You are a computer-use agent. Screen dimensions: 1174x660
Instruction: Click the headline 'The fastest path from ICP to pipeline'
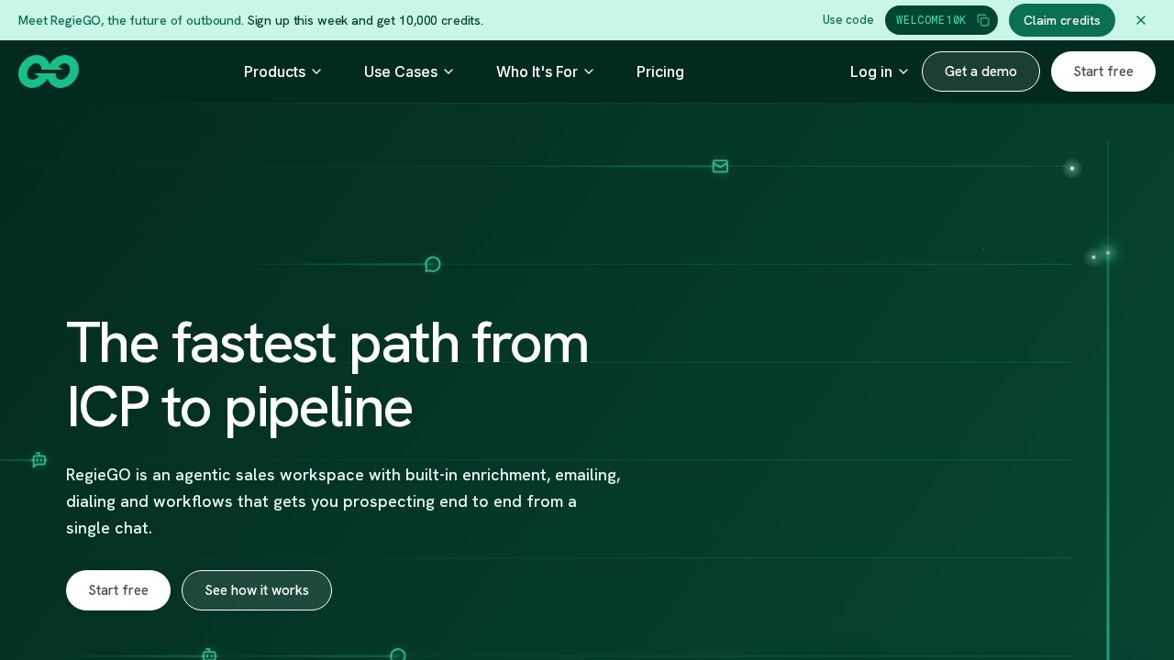click(x=327, y=375)
